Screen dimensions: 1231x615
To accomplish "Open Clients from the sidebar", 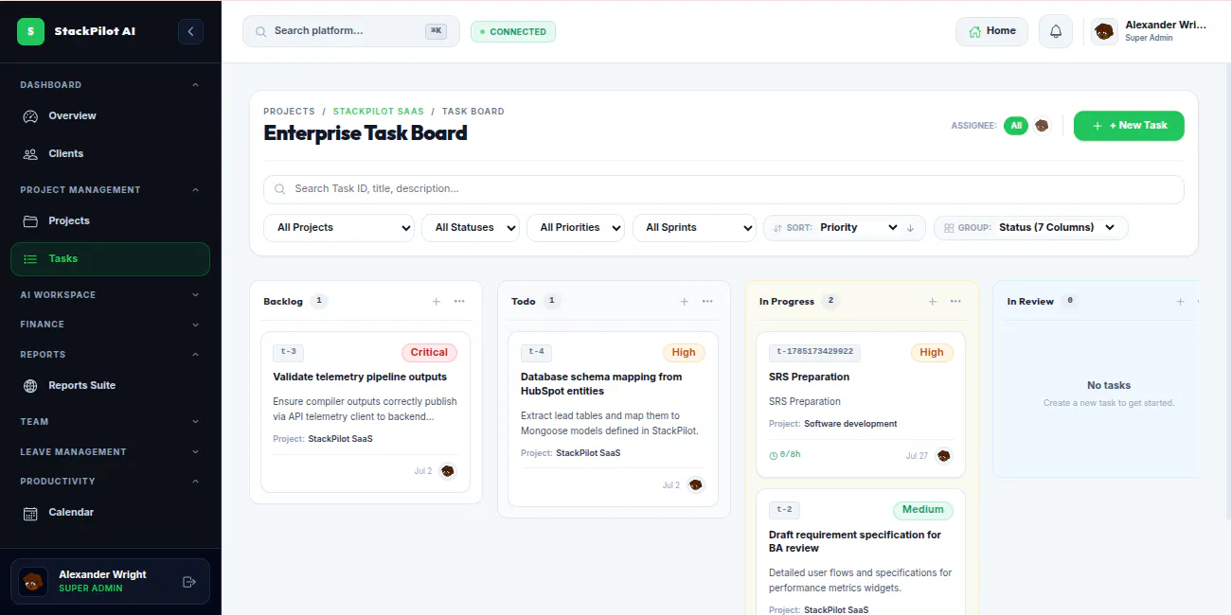I will point(111,154).
